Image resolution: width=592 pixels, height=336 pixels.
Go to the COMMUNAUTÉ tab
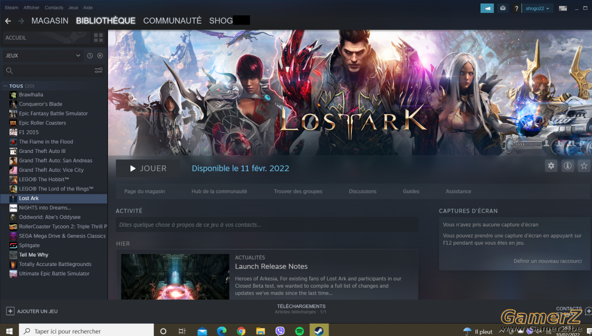pos(172,21)
